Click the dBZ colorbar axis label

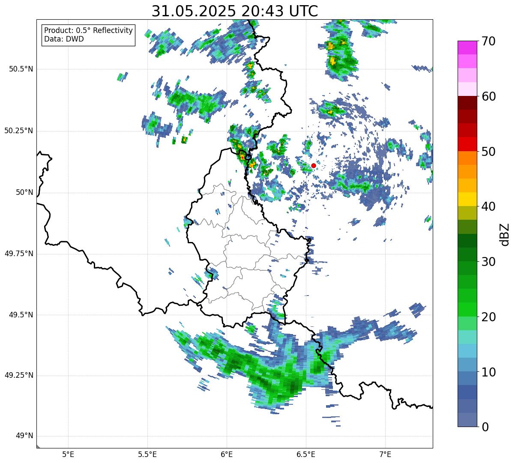click(505, 234)
